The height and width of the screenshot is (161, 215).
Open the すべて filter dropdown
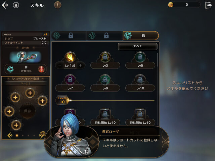pos(138,46)
